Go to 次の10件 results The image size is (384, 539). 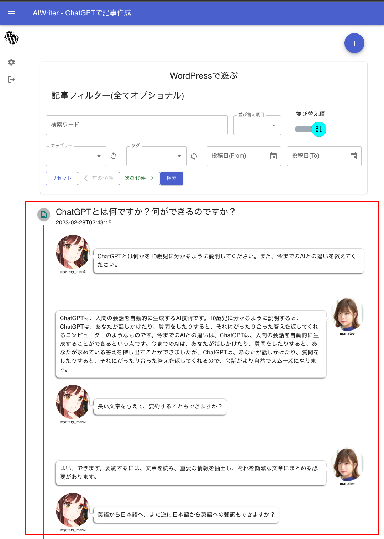140,178
